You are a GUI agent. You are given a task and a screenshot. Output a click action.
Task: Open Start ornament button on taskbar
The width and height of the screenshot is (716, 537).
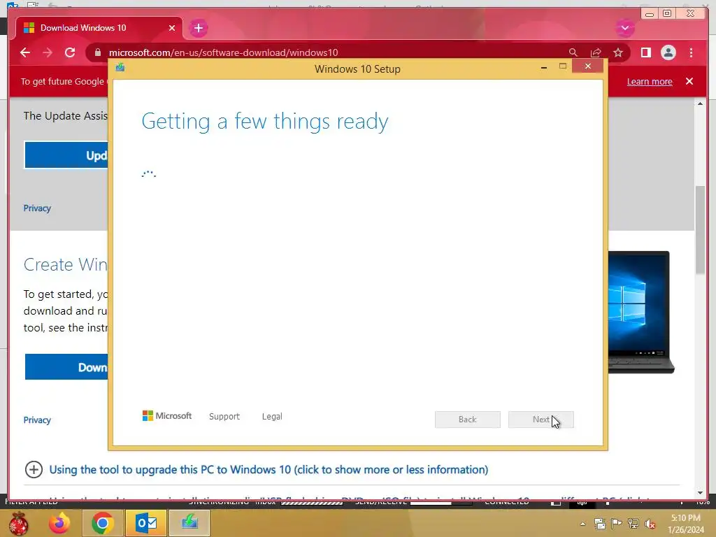(19, 523)
